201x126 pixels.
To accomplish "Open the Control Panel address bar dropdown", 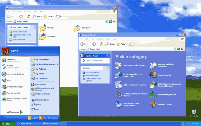I will click(x=175, y=49).
